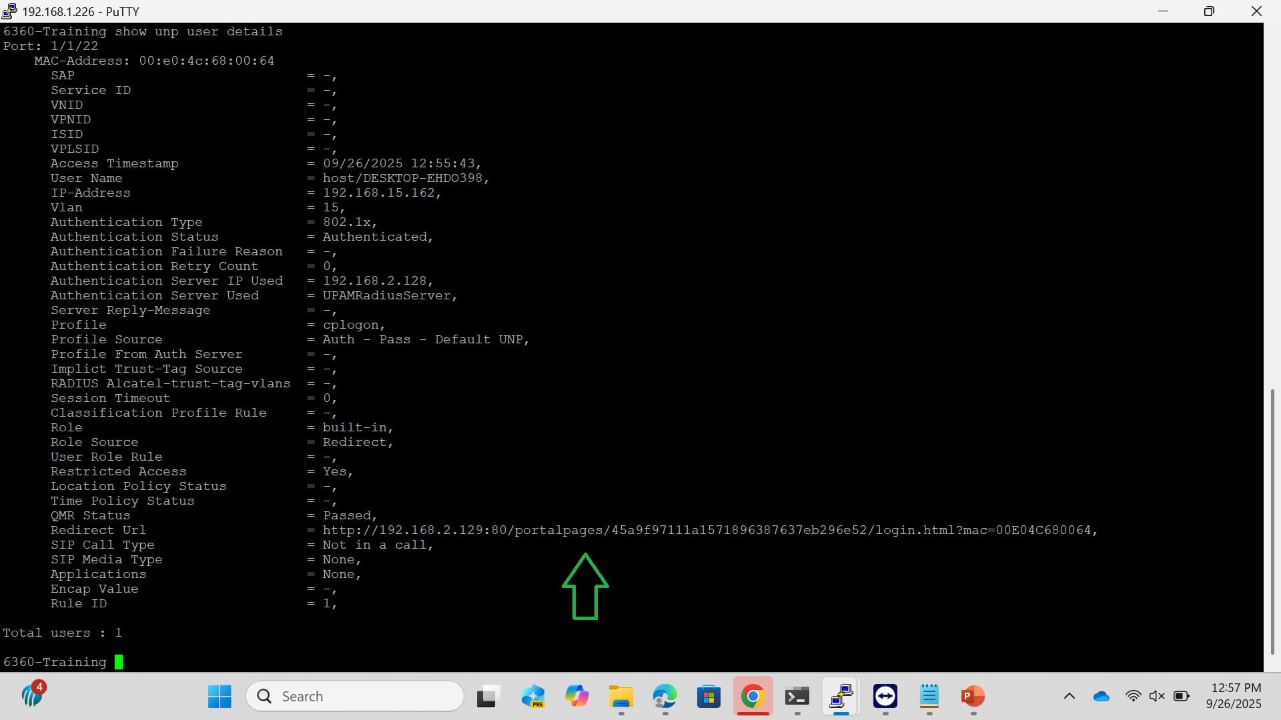This screenshot has width=1281, height=720.
Task: Open the Notepad app in the taskbar
Action: (x=929, y=697)
